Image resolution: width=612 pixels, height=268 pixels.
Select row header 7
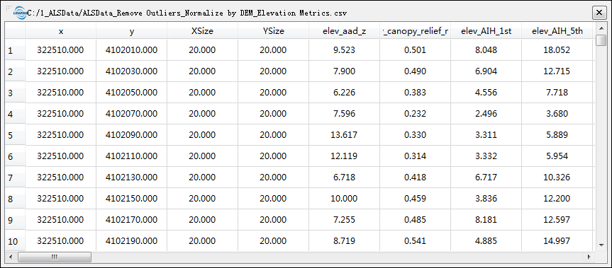coord(15,177)
